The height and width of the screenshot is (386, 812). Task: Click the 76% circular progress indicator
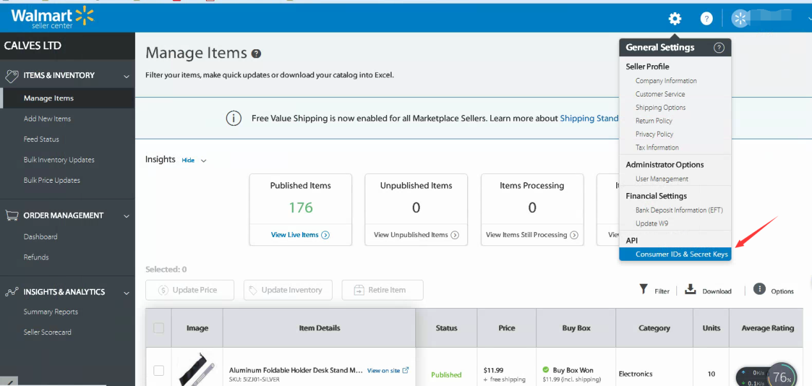click(781, 376)
